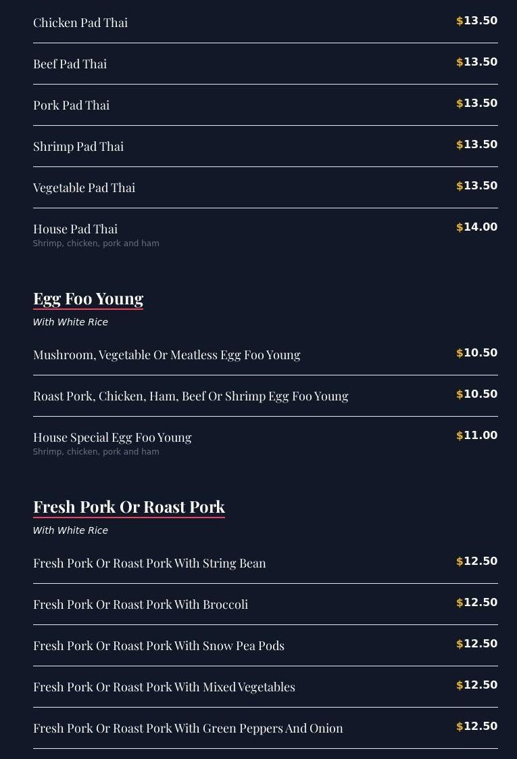Viewport: 517px width, 759px height.
Task: Pick Pork With Snow Pea Pods
Action: point(159,645)
